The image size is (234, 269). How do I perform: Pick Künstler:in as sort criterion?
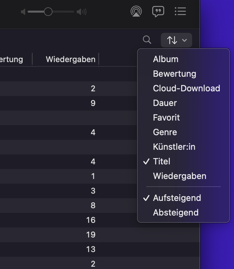(174, 147)
